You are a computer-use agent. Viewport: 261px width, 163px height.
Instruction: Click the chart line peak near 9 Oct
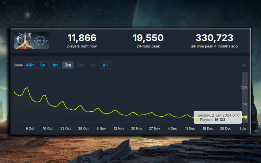click(27, 88)
